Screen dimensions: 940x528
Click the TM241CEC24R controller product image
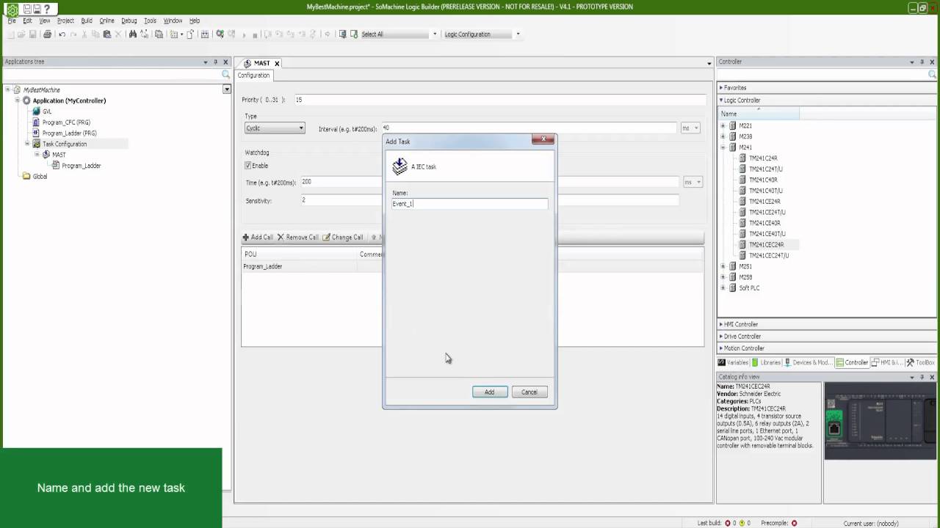coord(881,421)
